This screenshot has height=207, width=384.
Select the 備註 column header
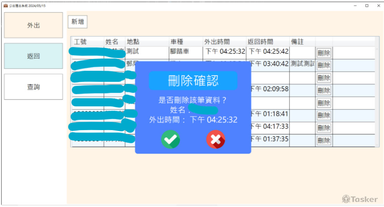[297, 42]
